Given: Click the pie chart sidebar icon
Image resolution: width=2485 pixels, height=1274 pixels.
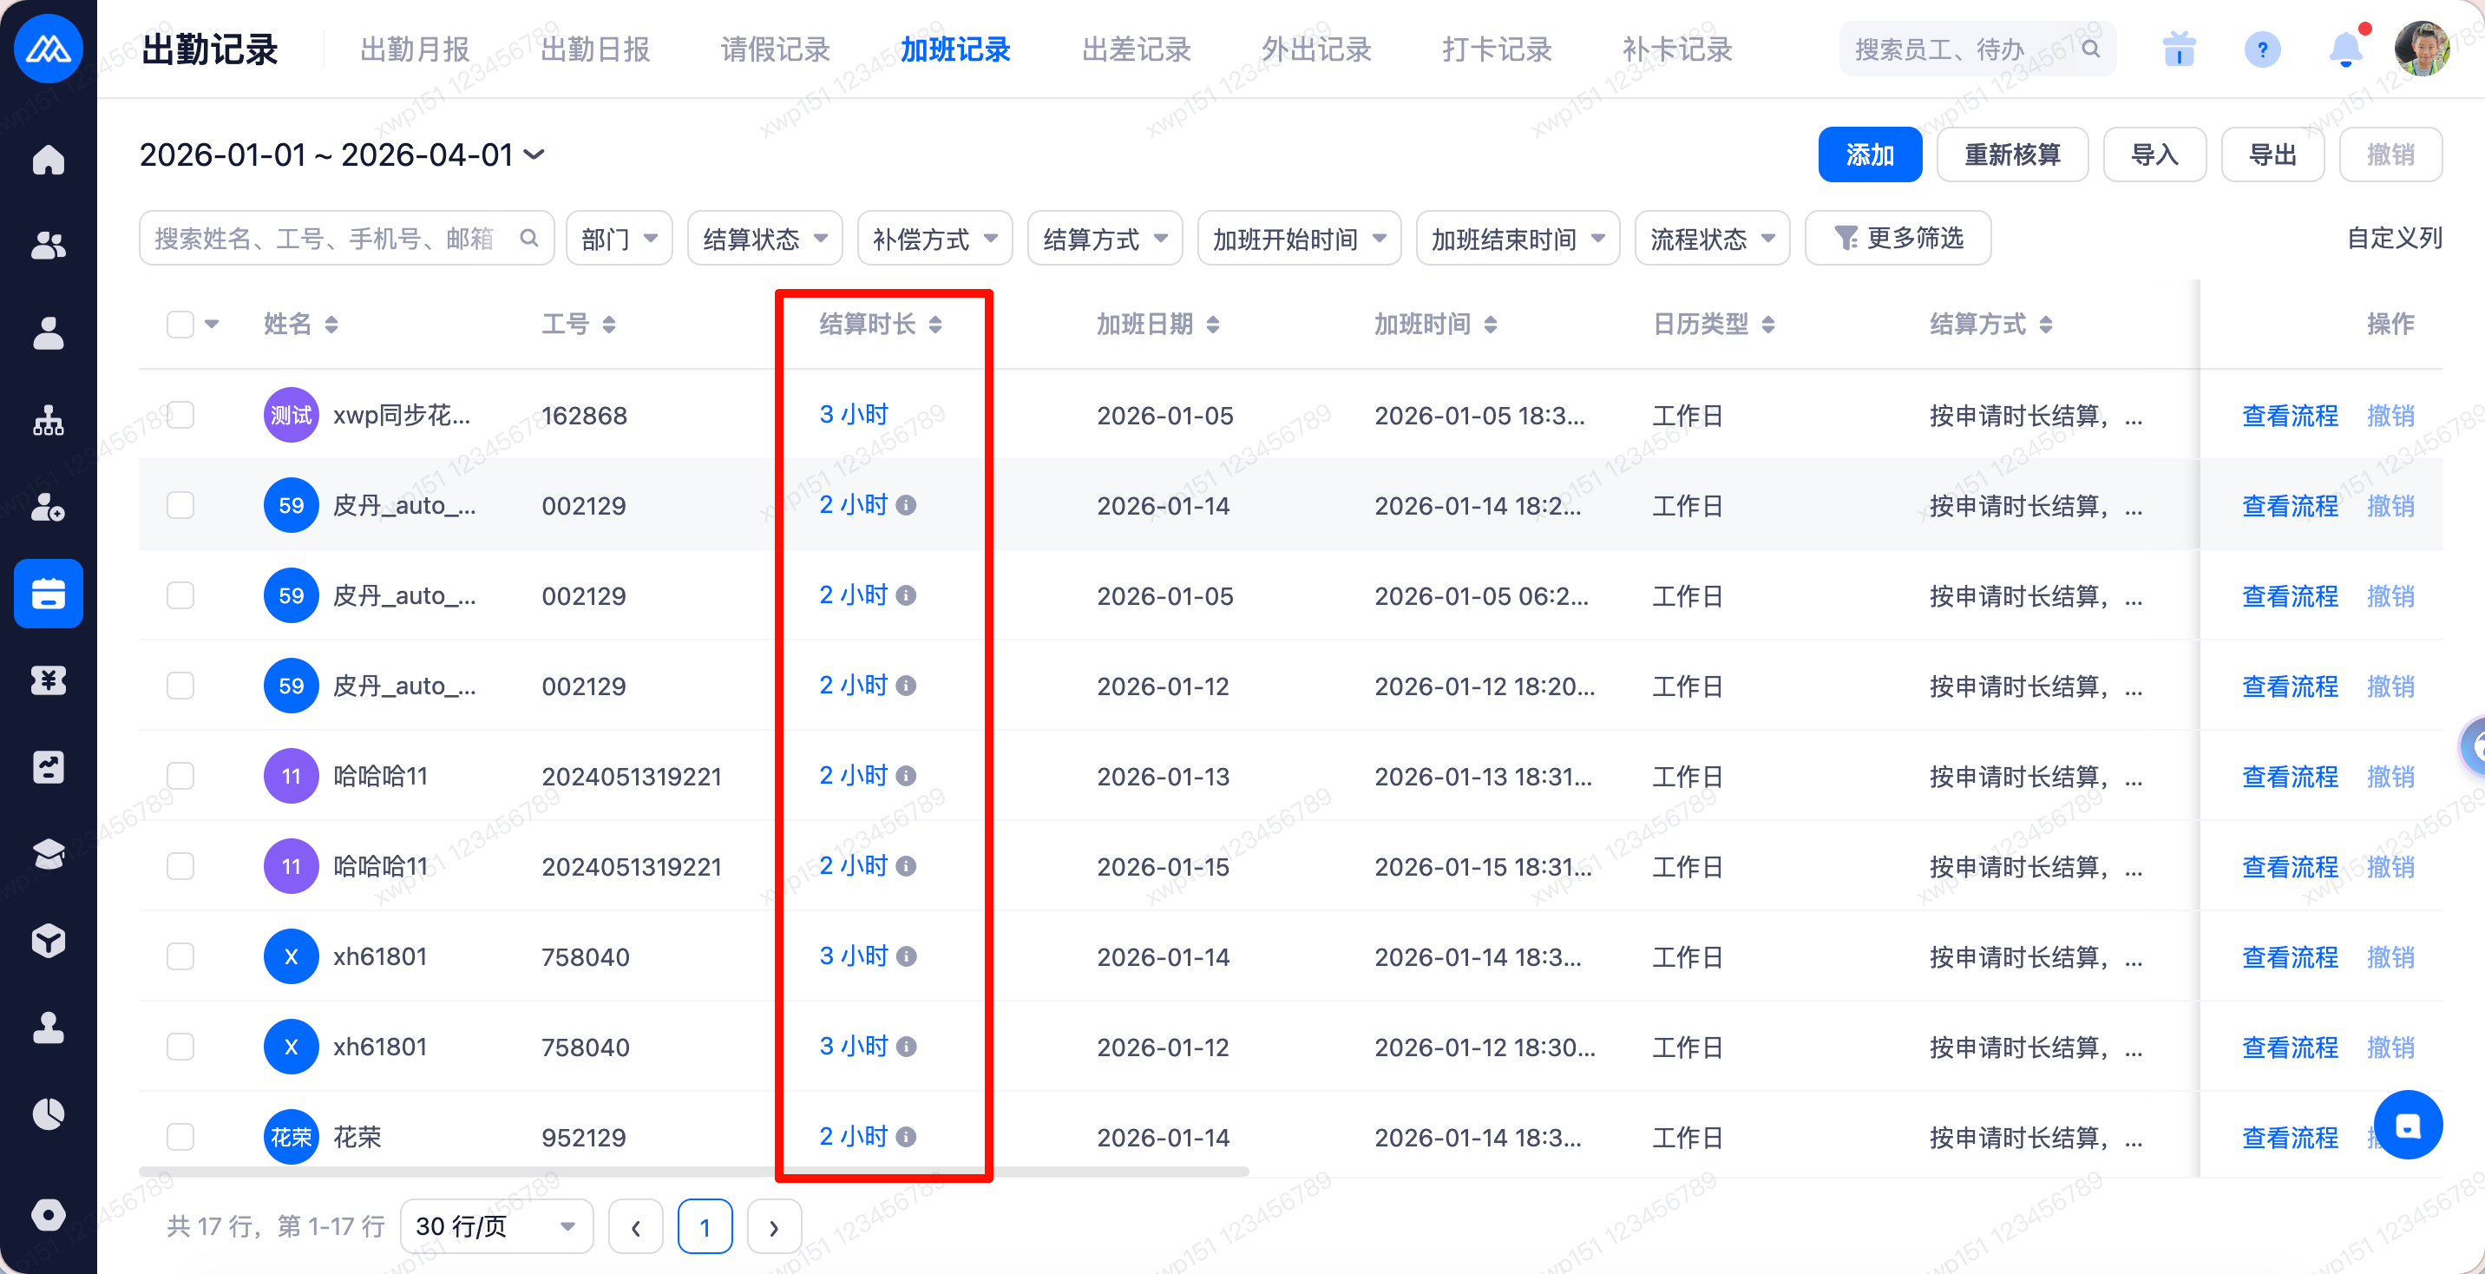Looking at the screenshot, I should pyautogui.click(x=49, y=1113).
